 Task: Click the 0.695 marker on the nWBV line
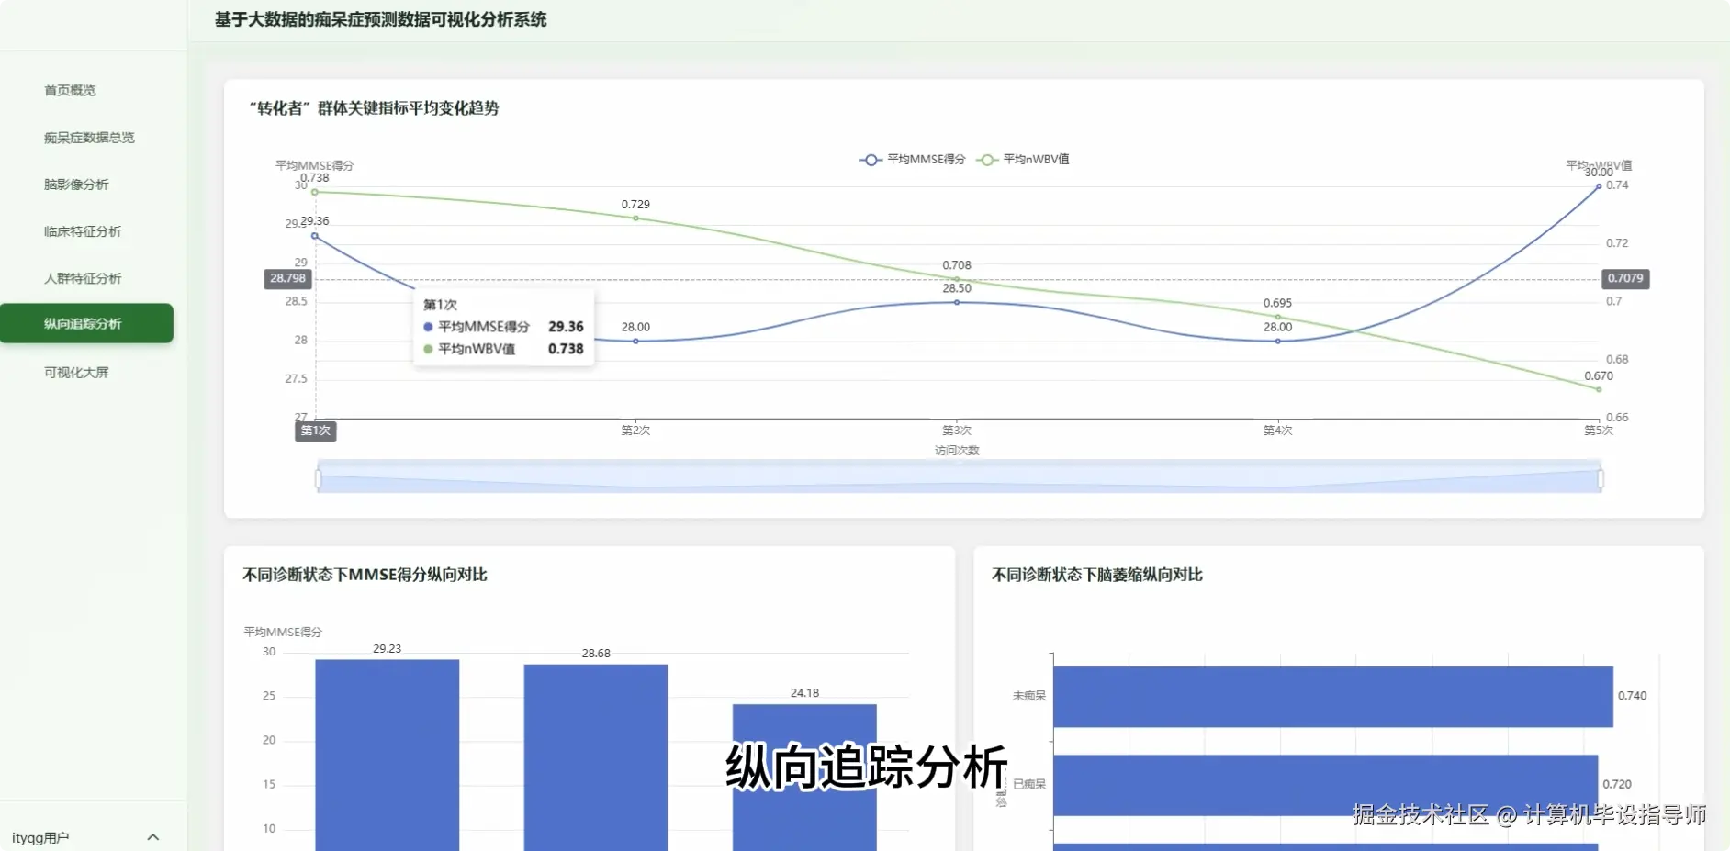[1277, 314]
